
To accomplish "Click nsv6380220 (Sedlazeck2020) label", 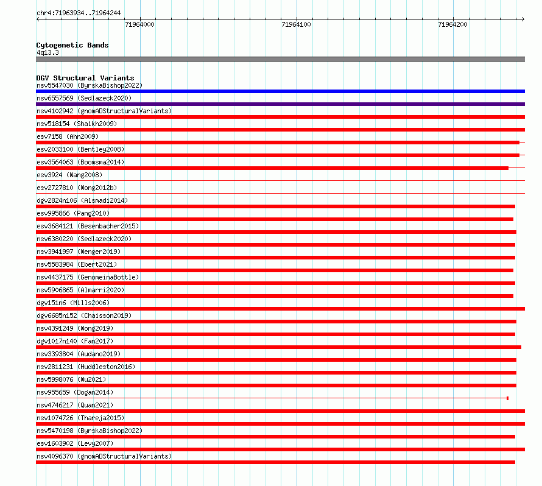I will (84, 239).
